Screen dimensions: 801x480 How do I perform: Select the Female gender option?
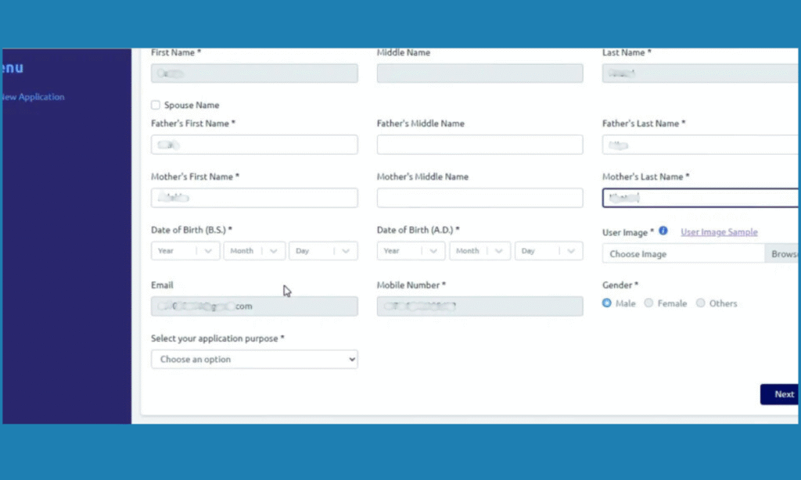649,303
